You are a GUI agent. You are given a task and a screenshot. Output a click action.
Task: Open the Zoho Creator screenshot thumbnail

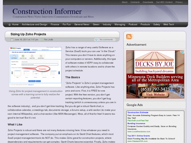pos(35,67)
